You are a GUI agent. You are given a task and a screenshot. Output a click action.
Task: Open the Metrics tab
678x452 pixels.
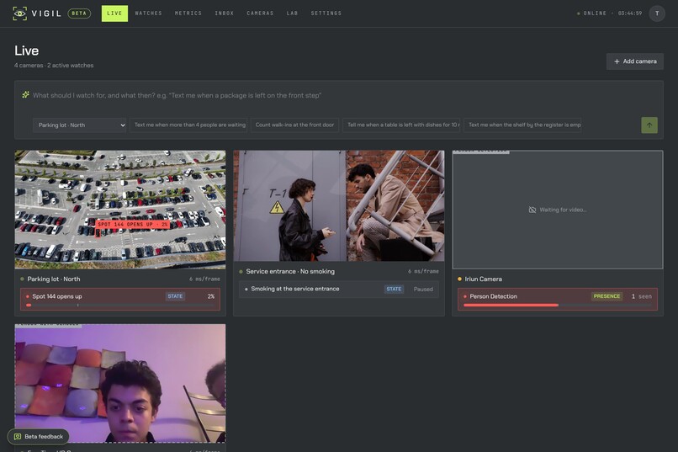188,13
